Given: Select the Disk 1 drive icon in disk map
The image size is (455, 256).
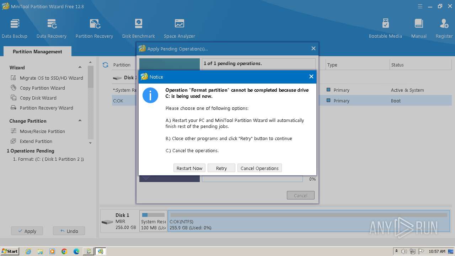Looking at the screenshot, I should pyautogui.click(x=107, y=222).
